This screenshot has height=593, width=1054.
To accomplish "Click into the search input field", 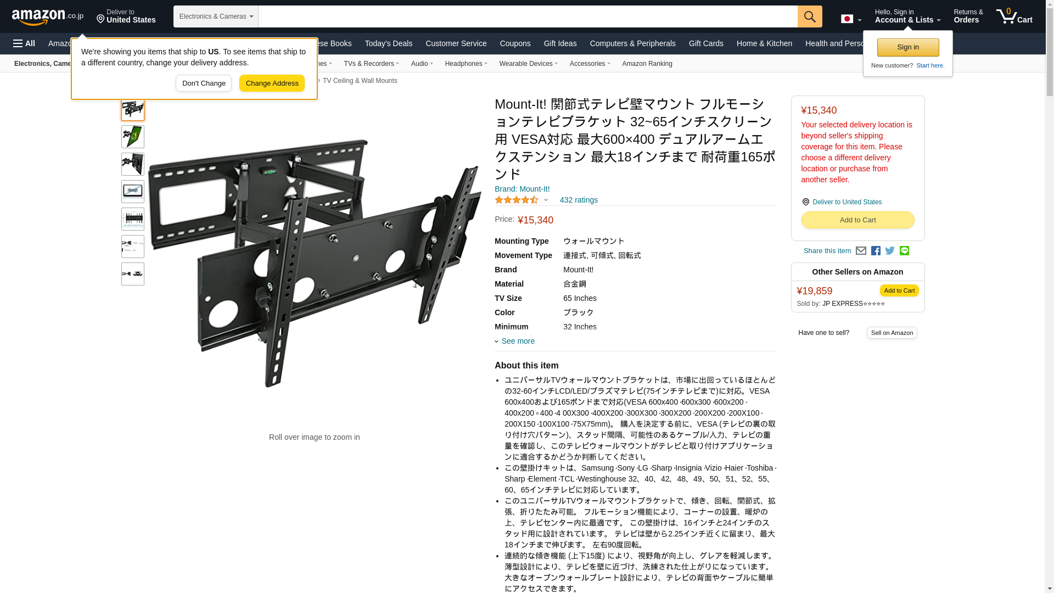I will pyautogui.click(x=528, y=16).
